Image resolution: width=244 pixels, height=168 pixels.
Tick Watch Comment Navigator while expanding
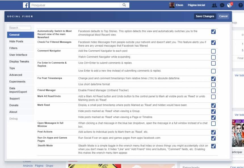pyautogui.click(x=213, y=57)
